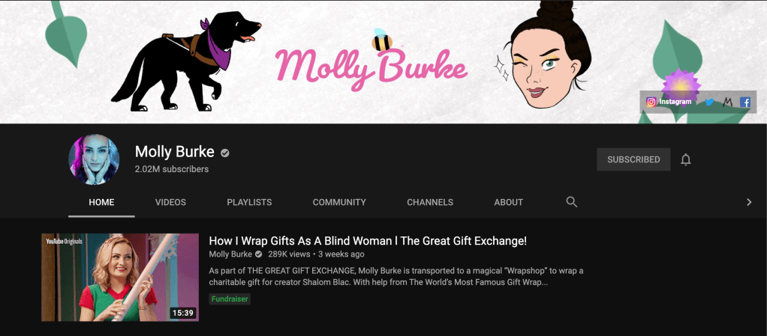Go to the COMMUNITY tab
The width and height of the screenshot is (767, 336).
pos(339,202)
